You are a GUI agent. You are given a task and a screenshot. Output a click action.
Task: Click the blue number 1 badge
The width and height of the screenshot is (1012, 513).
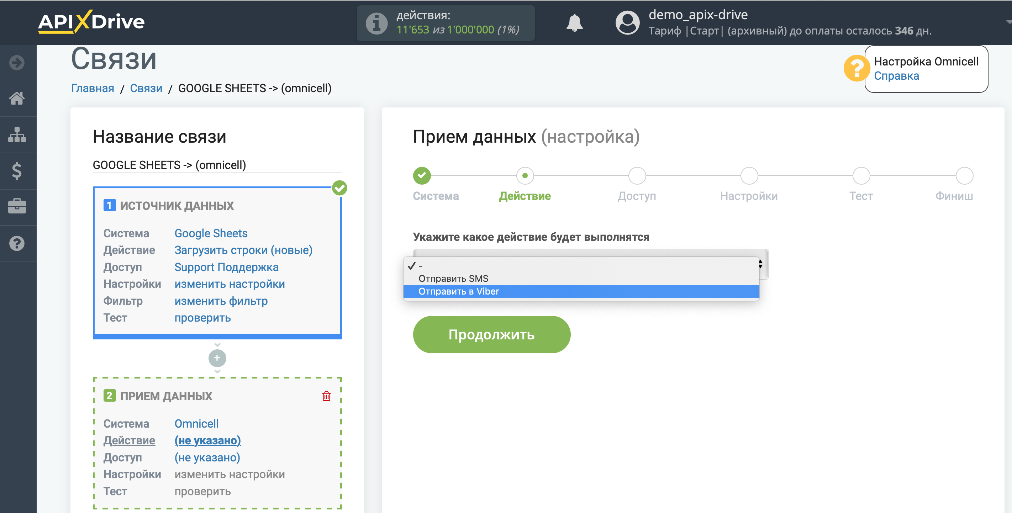coord(109,205)
